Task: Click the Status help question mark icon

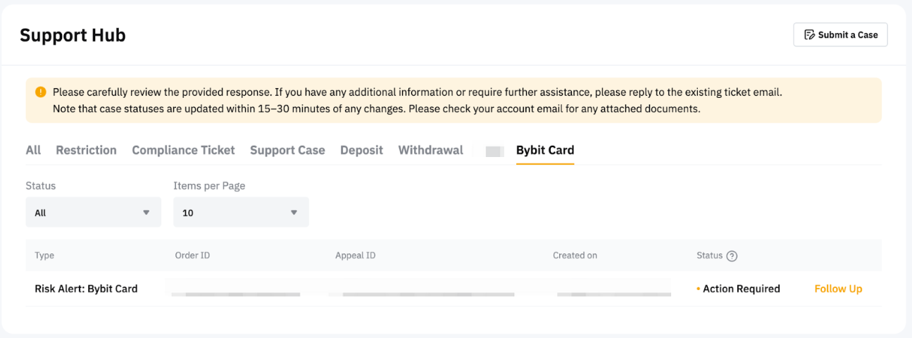Action: (x=732, y=256)
